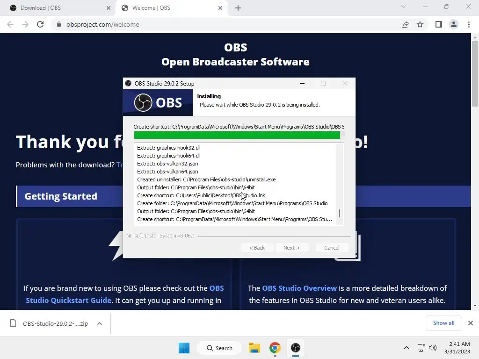The height and width of the screenshot is (359, 479).
Task: Click Cancel in OBS setup
Action: 332,248
